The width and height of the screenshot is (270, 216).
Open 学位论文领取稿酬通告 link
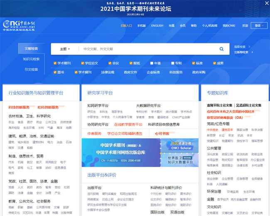[x=125, y=134]
